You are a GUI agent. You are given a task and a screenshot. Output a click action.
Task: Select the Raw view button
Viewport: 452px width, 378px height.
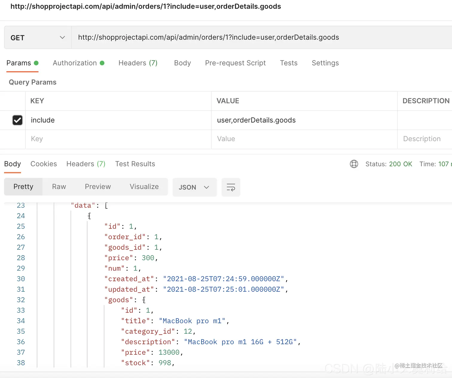[59, 187]
